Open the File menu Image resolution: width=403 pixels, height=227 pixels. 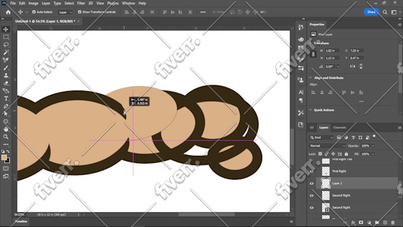(13, 4)
